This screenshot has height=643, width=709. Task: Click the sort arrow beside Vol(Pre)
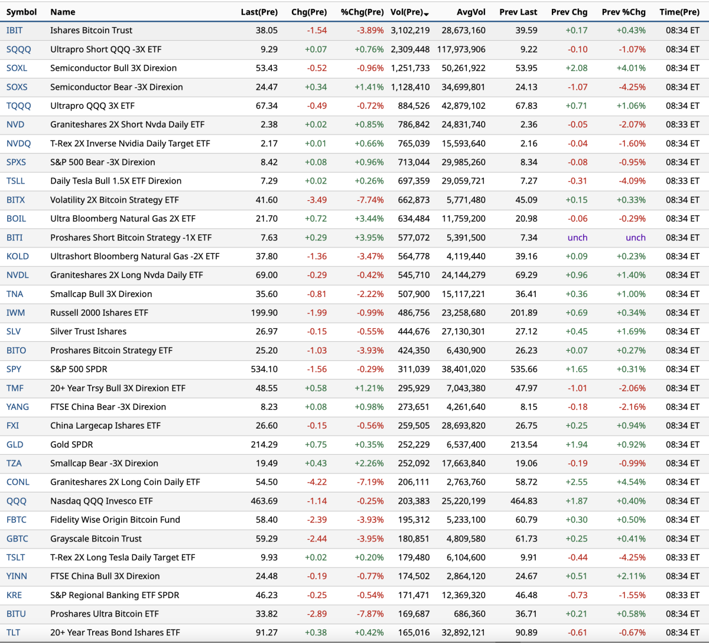427,13
